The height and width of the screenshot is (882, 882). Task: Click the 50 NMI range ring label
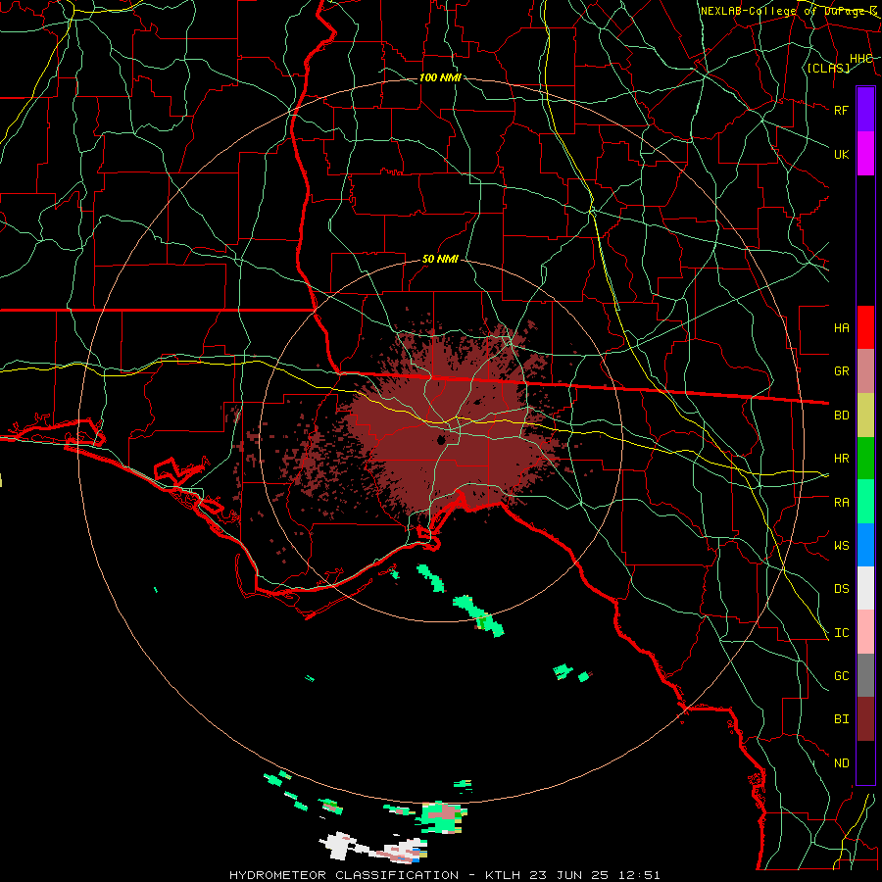pyautogui.click(x=440, y=260)
